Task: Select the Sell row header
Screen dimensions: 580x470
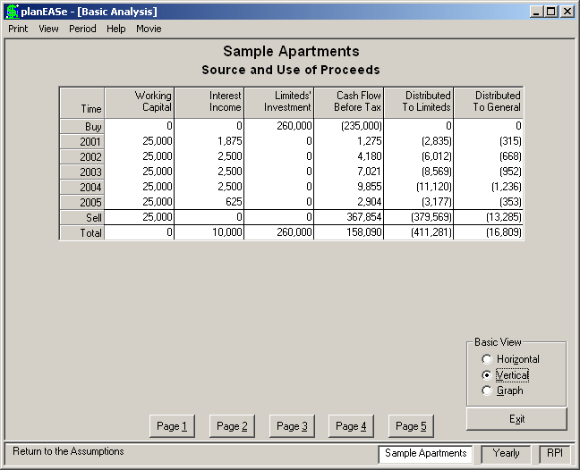Action: (x=82, y=217)
